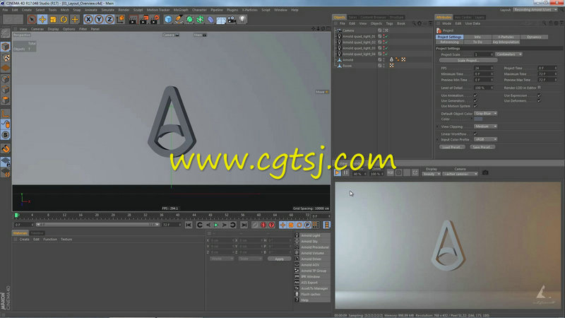Click the Render to Picture Viewer icon
The image size is (565, 318).
click(x=143, y=20)
